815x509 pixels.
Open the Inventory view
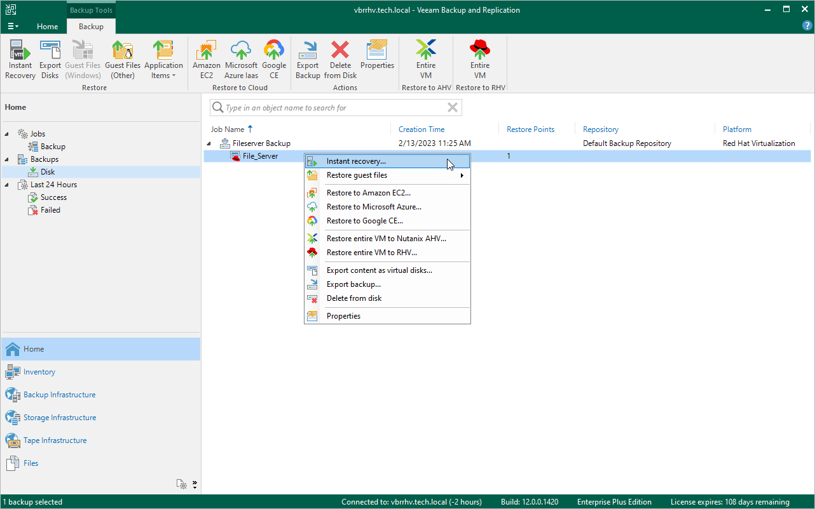tap(100, 372)
